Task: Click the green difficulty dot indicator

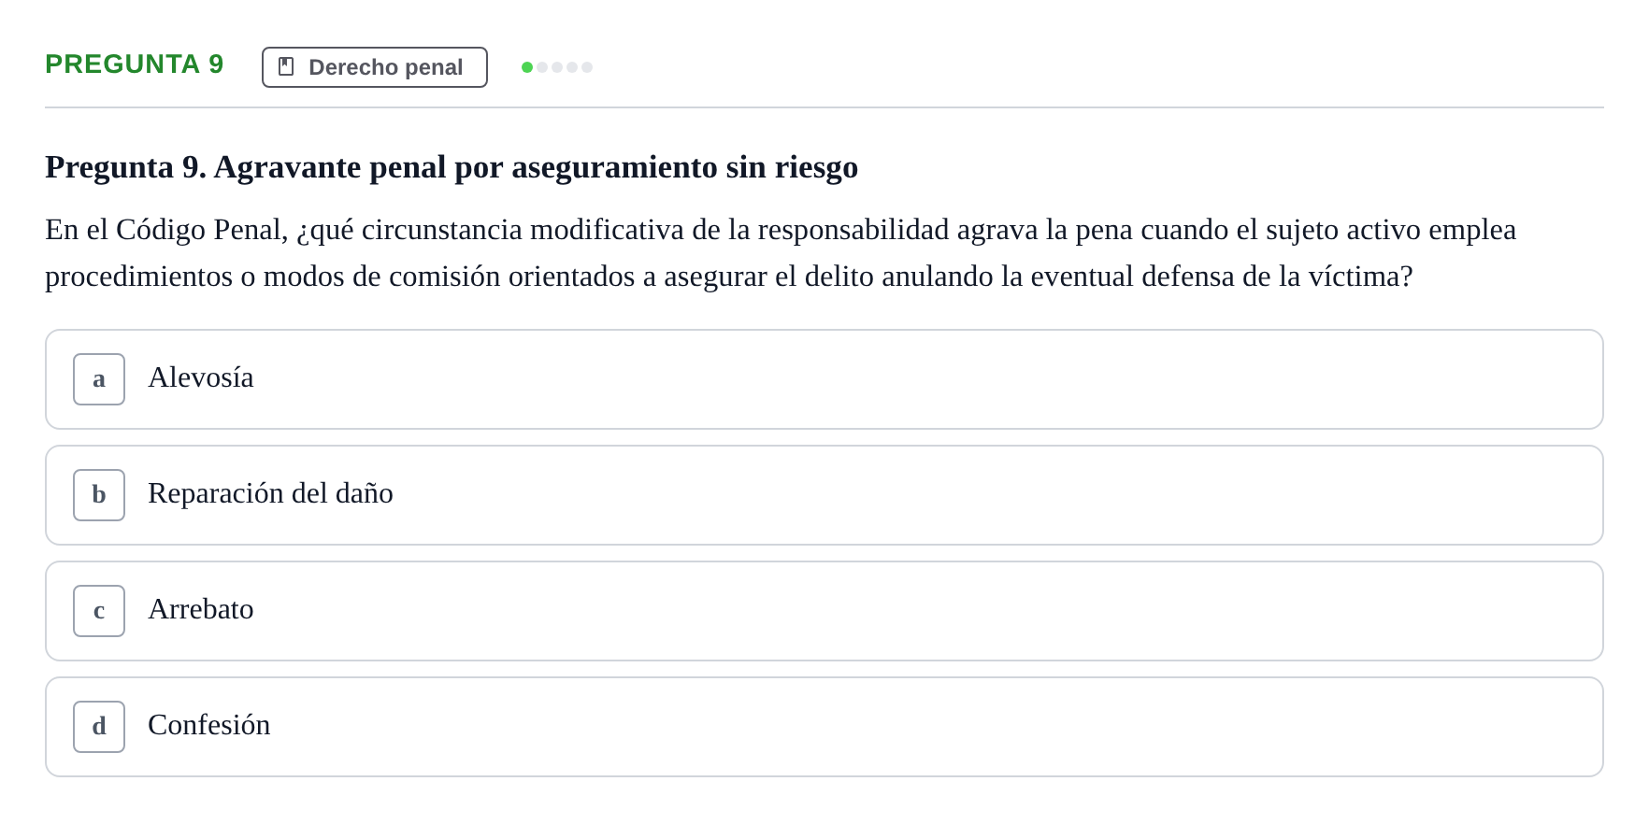Action: (x=527, y=67)
